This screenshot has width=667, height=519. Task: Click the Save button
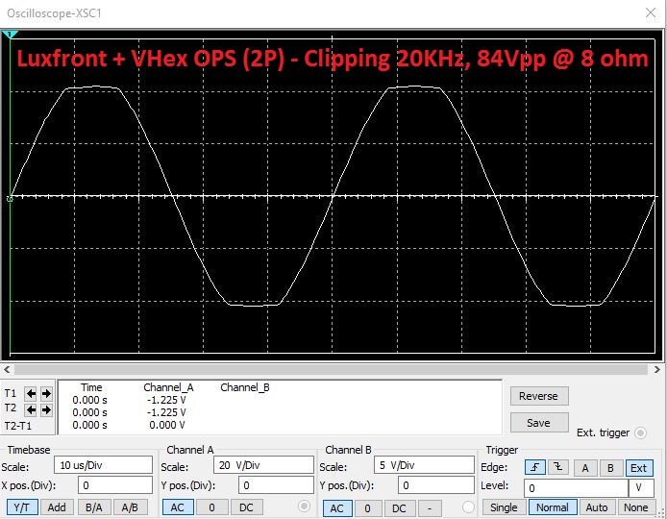tap(539, 423)
